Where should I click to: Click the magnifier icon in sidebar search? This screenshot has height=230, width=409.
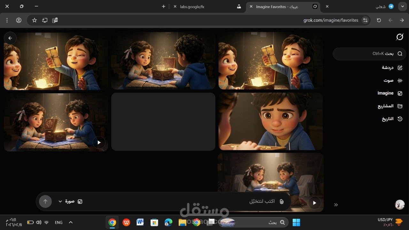(x=400, y=54)
